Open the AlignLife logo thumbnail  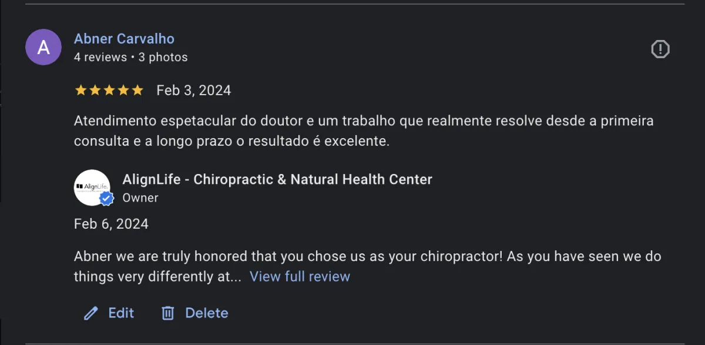91,187
